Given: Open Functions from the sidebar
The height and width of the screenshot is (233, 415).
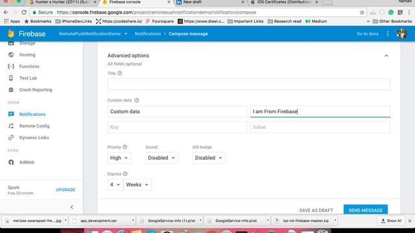Looking at the screenshot, I should (x=29, y=66).
